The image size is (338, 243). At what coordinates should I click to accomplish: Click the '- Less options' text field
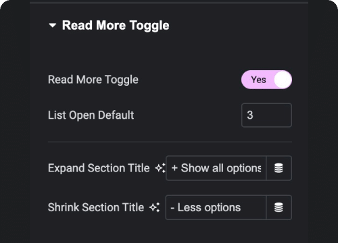click(x=216, y=207)
